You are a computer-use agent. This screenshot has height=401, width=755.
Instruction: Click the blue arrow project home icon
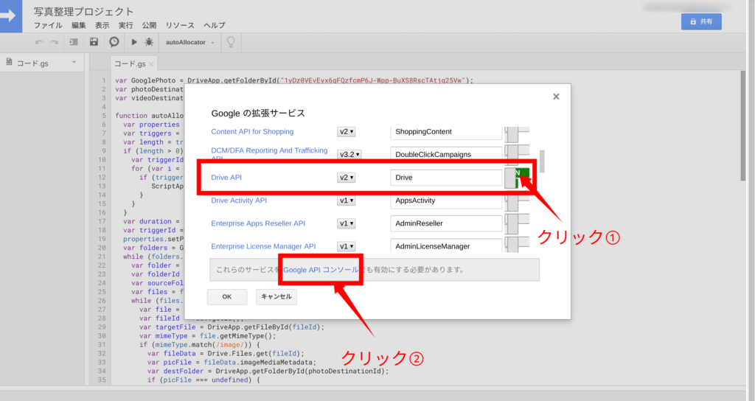(x=10, y=16)
